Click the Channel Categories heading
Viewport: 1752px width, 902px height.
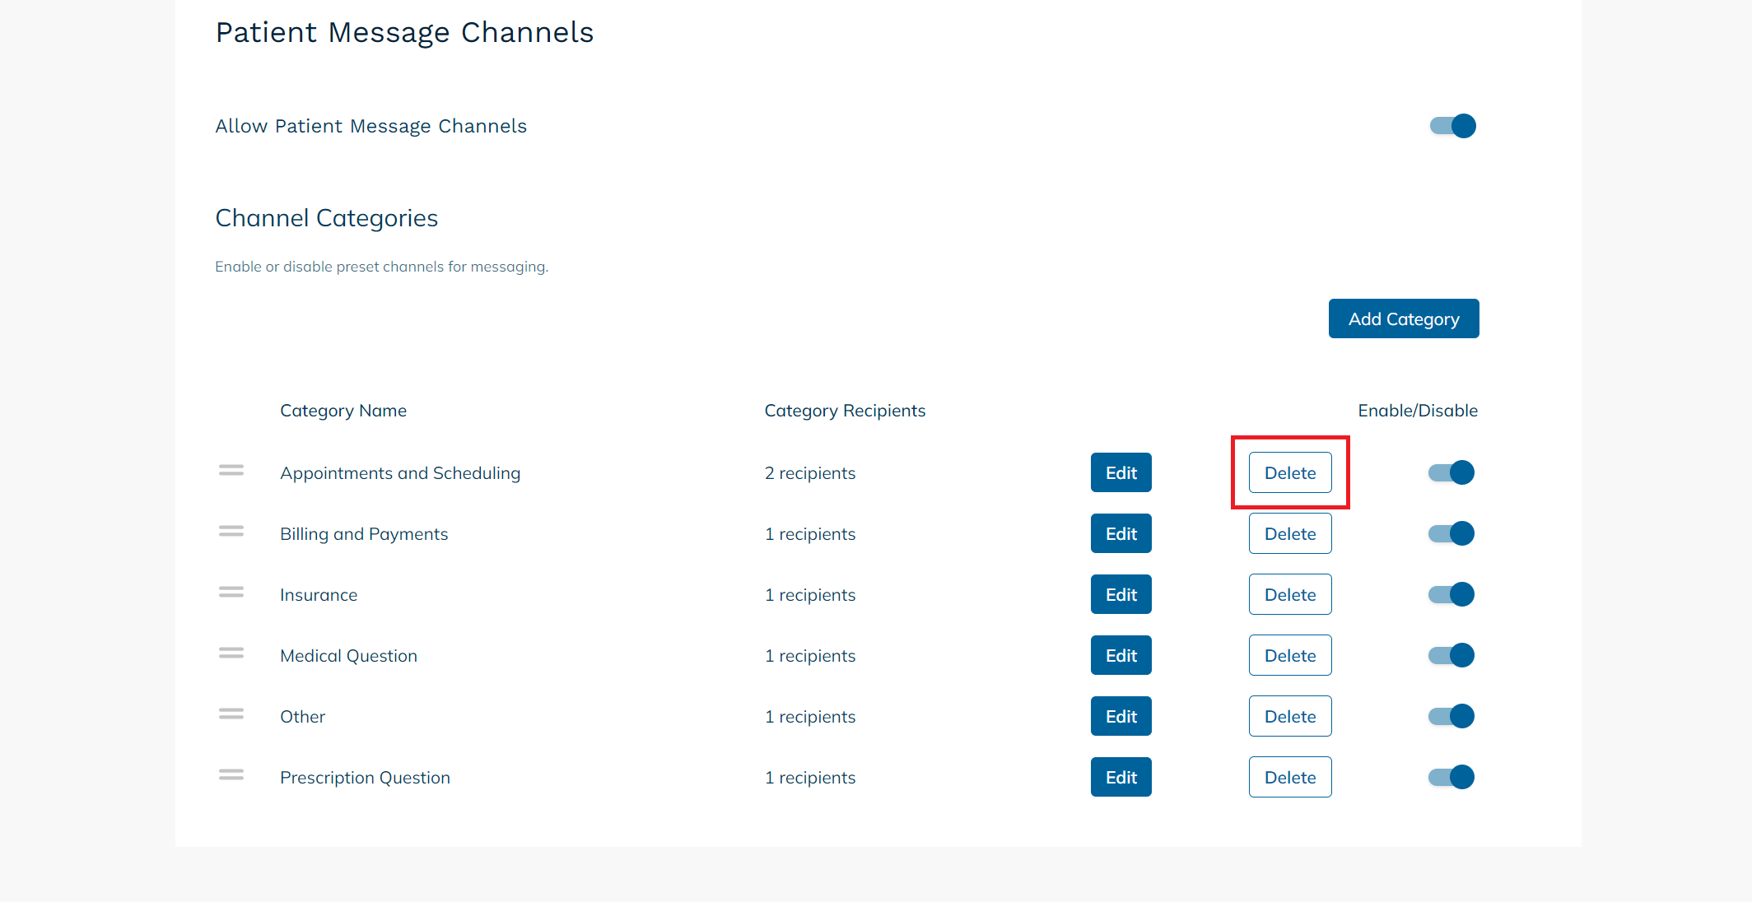point(327,218)
